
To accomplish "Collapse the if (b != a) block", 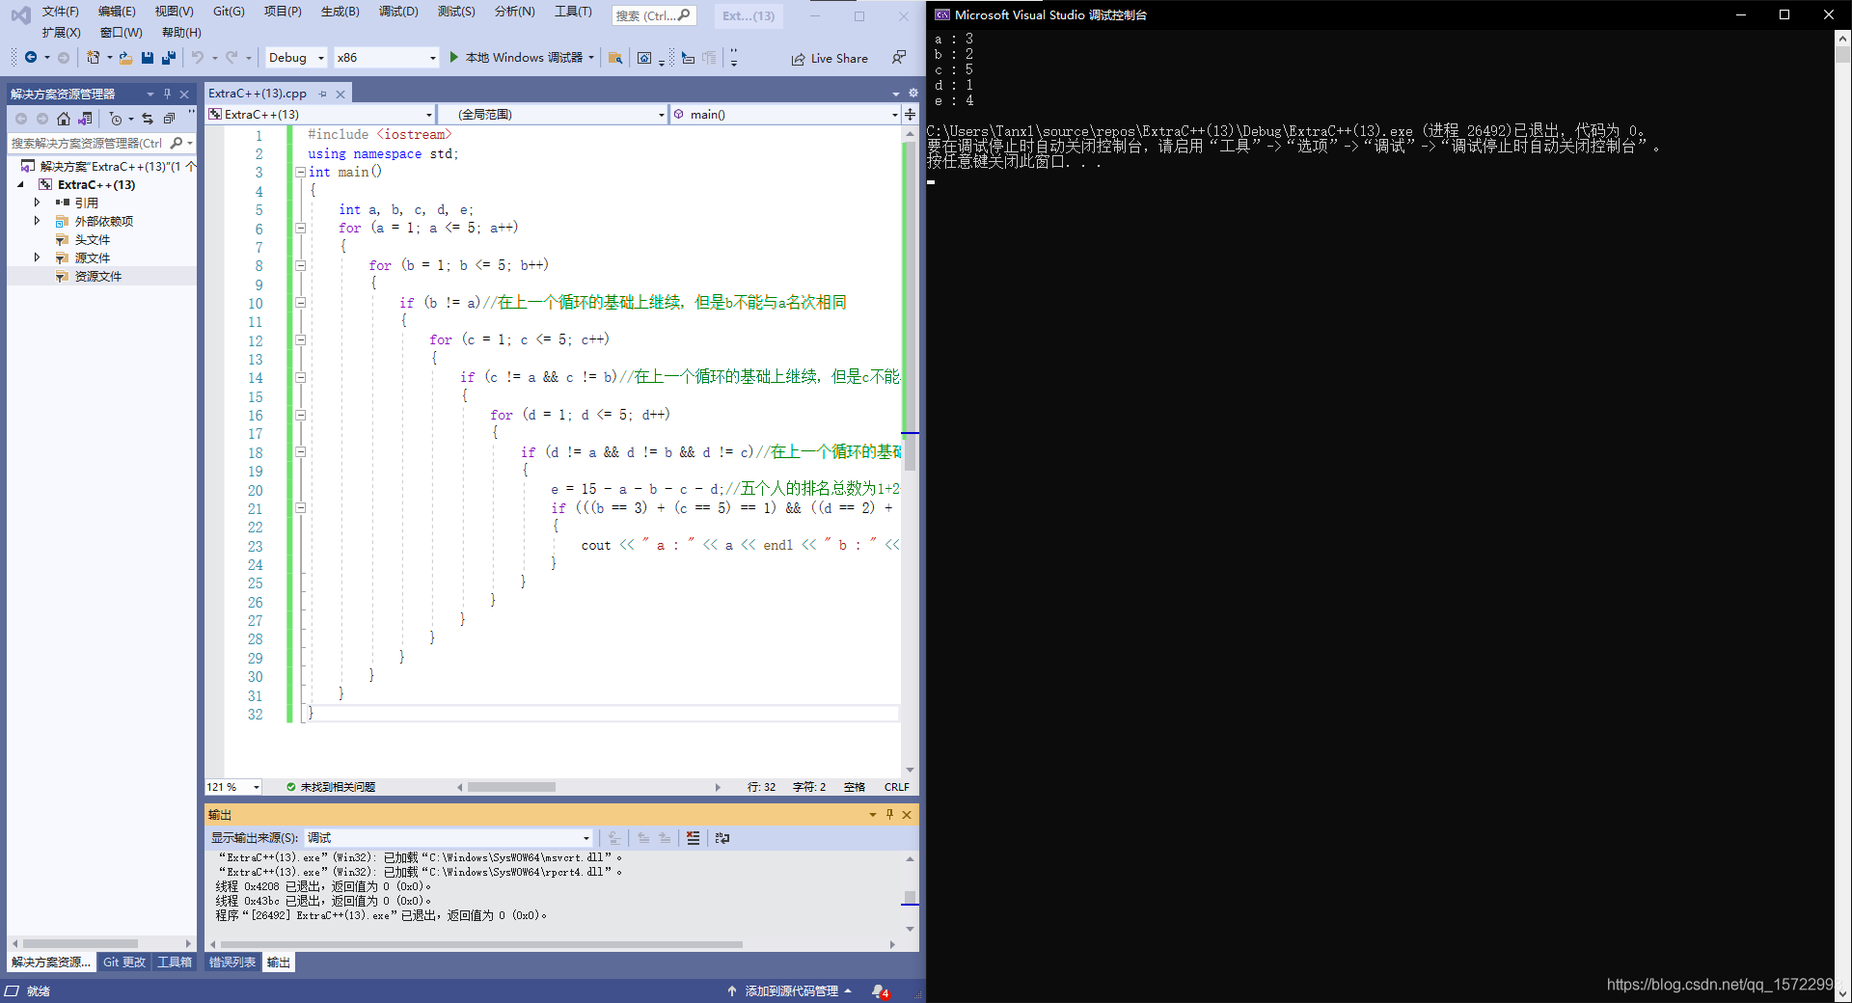I will click(x=300, y=303).
